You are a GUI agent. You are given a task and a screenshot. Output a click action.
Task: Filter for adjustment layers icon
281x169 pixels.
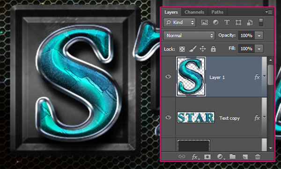[215, 22]
